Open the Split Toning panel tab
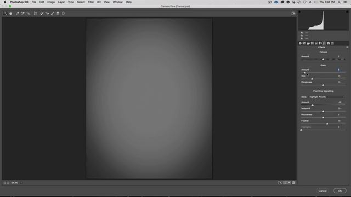This screenshot has width=351, height=197. (x=316, y=43)
